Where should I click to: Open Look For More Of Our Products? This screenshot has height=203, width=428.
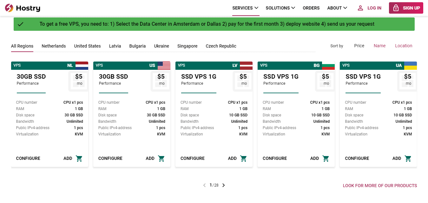(x=380, y=186)
